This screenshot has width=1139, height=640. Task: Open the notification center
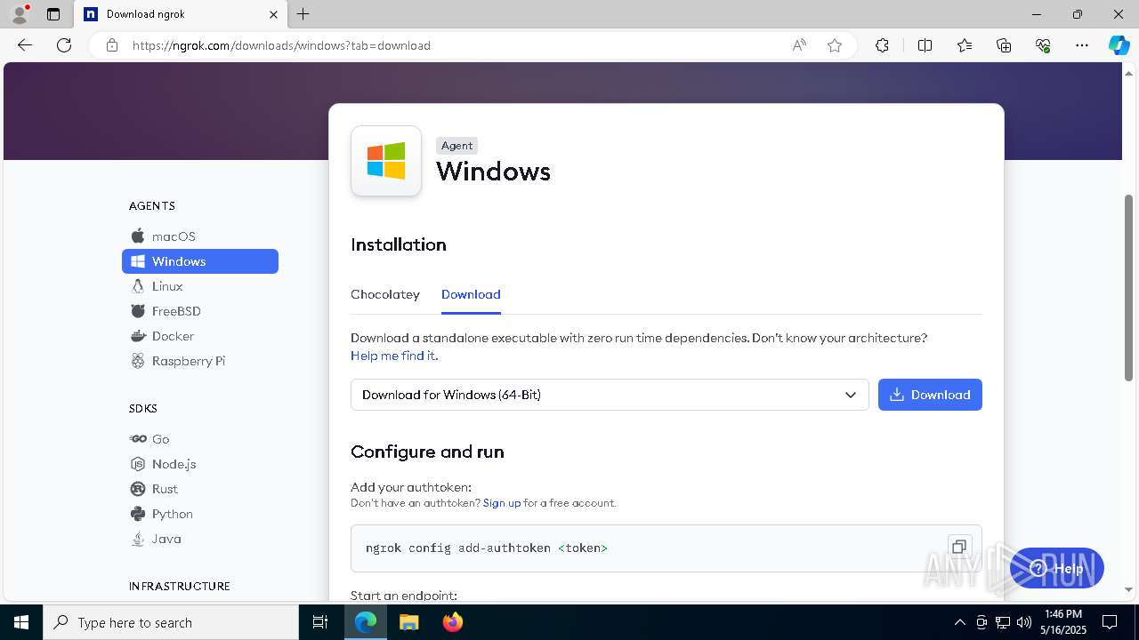coord(1110,622)
